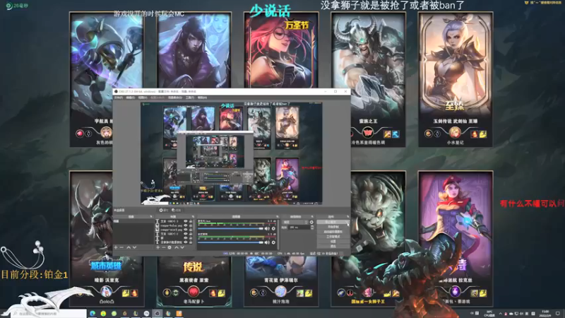Move the source up with the up arrow in the Sources panel
Screen dimensions: 565x318
pyautogui.click(x=177, y=247)
